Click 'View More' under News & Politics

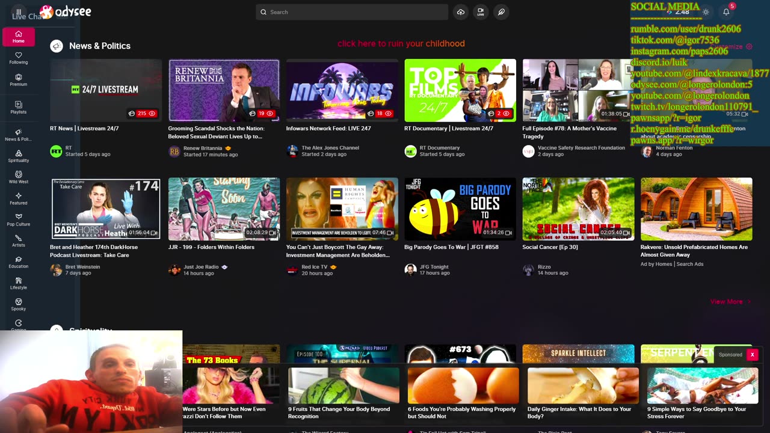(x=730, y=301)
